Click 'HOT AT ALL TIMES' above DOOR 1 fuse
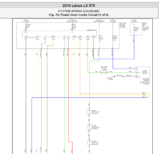The image size is (159, 154). 26,21
